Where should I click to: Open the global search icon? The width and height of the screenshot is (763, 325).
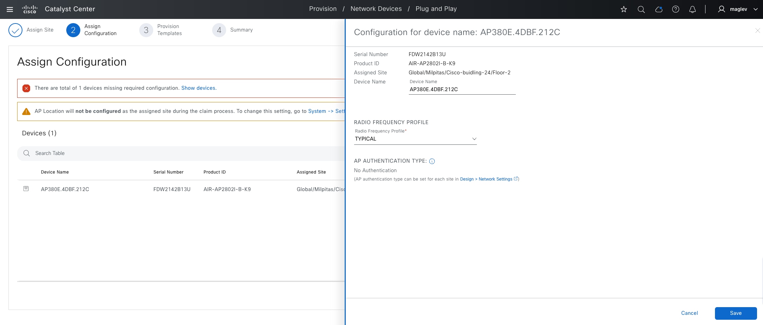[641, 9]
